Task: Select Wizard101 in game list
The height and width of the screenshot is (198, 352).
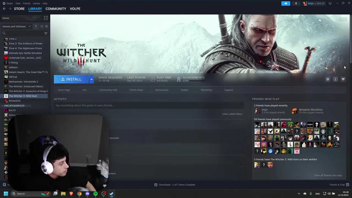Action: [15, 101]
